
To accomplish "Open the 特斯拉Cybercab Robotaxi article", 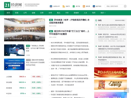I will (x=70, y=75).
